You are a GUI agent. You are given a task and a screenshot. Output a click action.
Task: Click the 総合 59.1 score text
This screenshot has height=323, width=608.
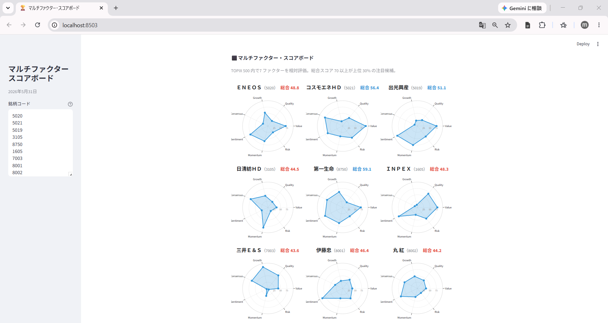[362, 169]
